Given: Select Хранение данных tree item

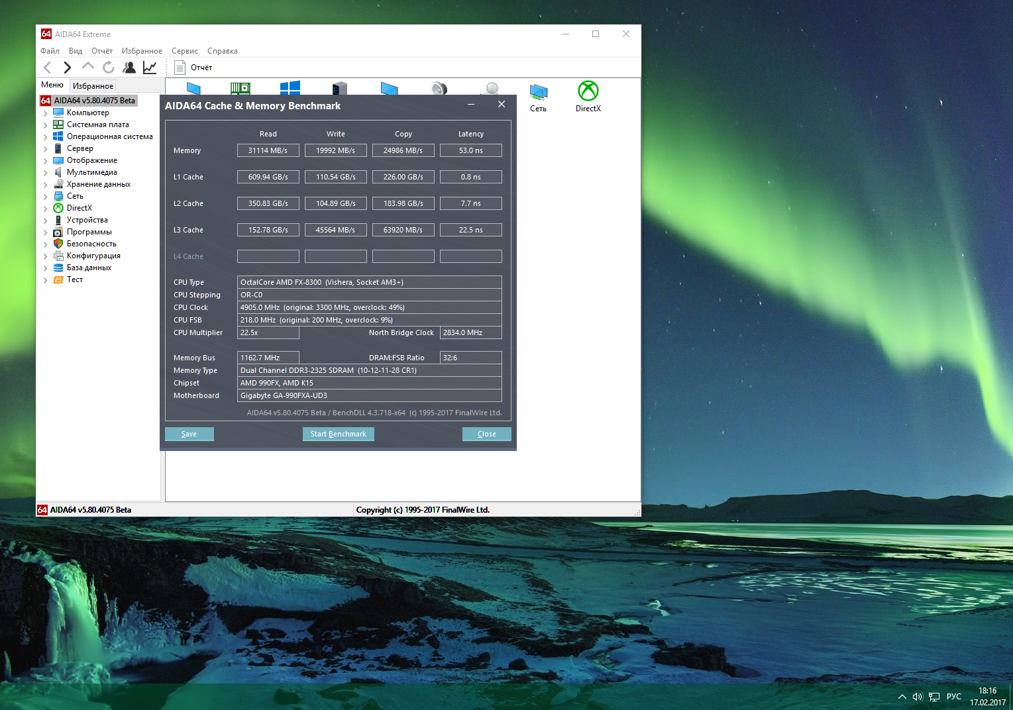Looking at the screenshot, I should 99,184.
